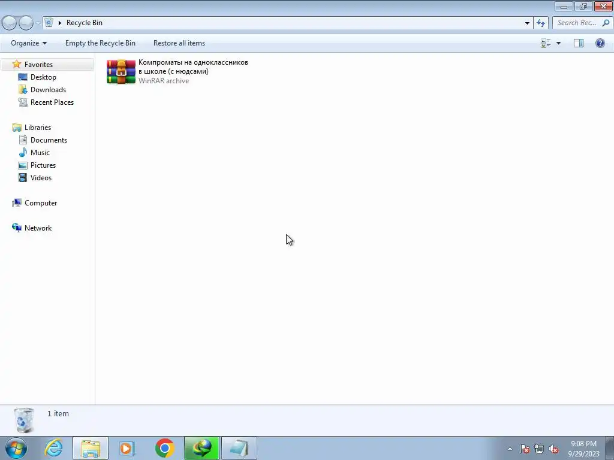Click the Computer icon
The width and height of the screenshot is (614, 460).
point(16,202)
